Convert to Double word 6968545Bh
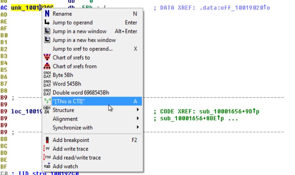Viewport: 295px width, 175px height. (93, 92)
